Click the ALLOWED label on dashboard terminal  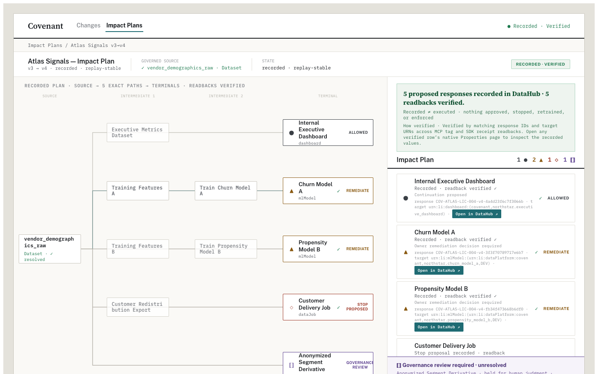coord(358,133)
